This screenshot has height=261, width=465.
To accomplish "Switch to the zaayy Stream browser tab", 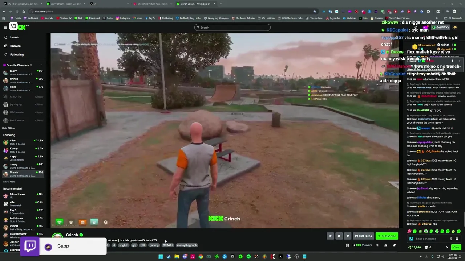I will 65,4.
